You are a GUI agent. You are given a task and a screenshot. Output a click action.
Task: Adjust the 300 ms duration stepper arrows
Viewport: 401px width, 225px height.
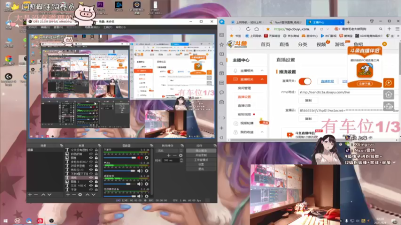pyautogui.click(x=181, y=160)
